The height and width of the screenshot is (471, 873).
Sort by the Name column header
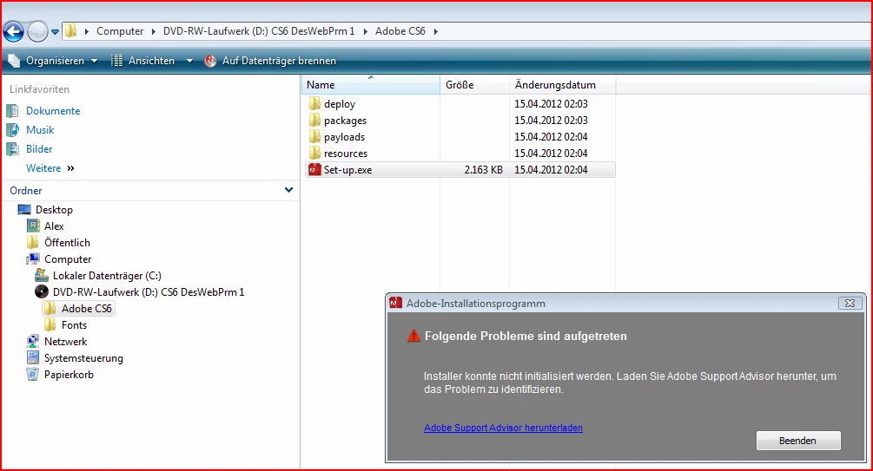point(371,84)
